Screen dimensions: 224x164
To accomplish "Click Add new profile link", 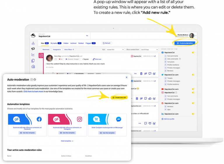I will tap(168, 119).
